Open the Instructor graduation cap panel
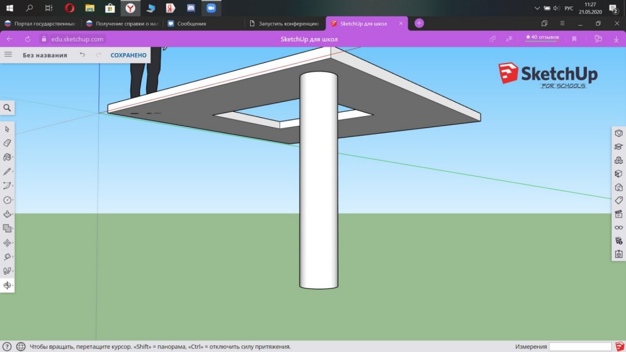The width and height of the screenshot is (626, 352). pyautogui.click(x=619, y=147)
